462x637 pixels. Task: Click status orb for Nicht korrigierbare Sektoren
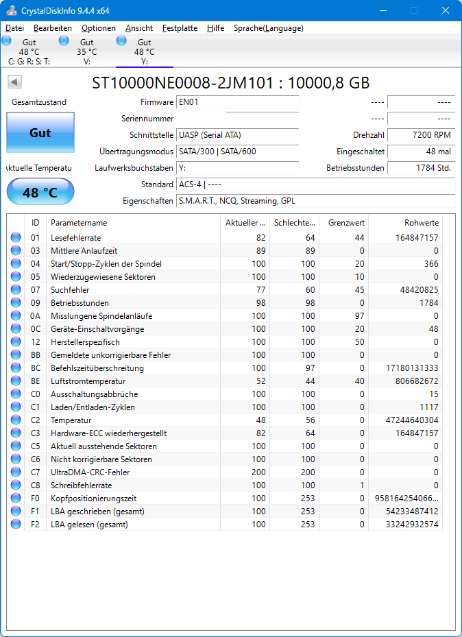coord(16,459)
